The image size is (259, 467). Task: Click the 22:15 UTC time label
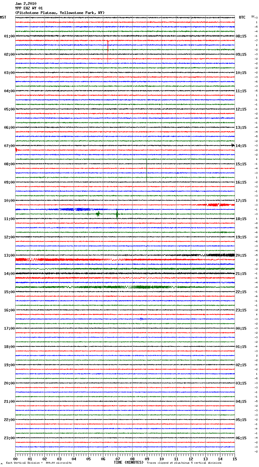241,292
